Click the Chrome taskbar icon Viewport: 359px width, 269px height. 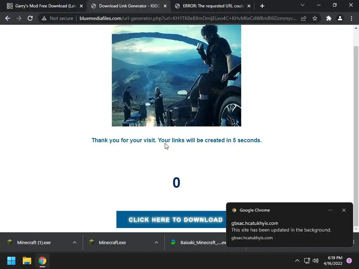pos(42,261)
